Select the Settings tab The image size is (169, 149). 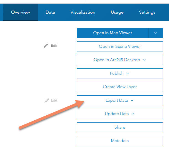coord(147,12)
